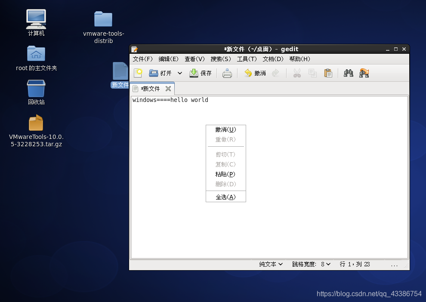
Task: Click the new document icon in toolbar
Action: click(138, 73)
